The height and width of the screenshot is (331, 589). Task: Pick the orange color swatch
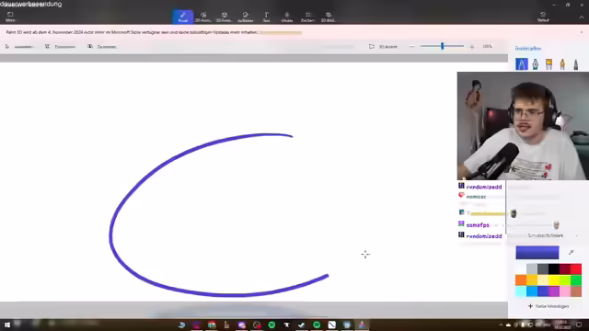521,280
